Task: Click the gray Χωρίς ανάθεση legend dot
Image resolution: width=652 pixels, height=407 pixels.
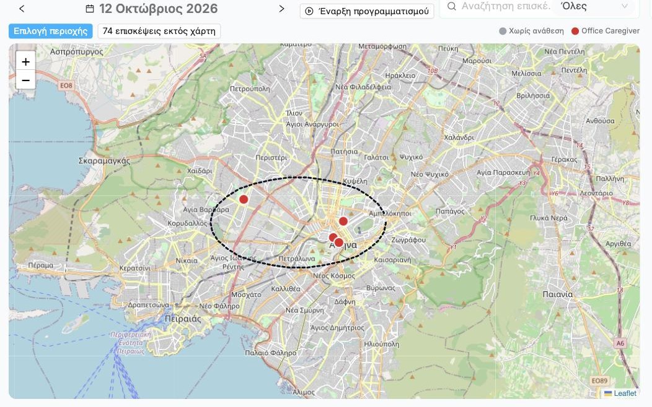Action: click(x=503, y=31)
